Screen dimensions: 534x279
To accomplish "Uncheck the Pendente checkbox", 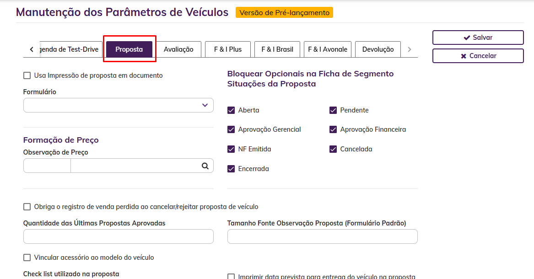I will [x=333, y=110].
